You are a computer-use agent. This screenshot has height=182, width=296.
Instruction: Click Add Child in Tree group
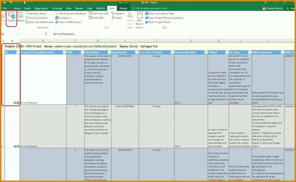click(96, 18)
